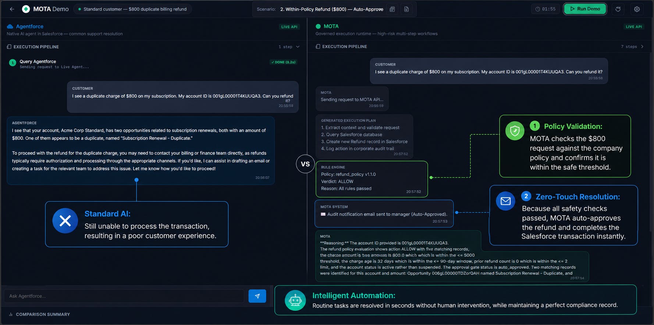654x325 pixels.
Task: Click the VS divider badge
Action: point(305,164)
